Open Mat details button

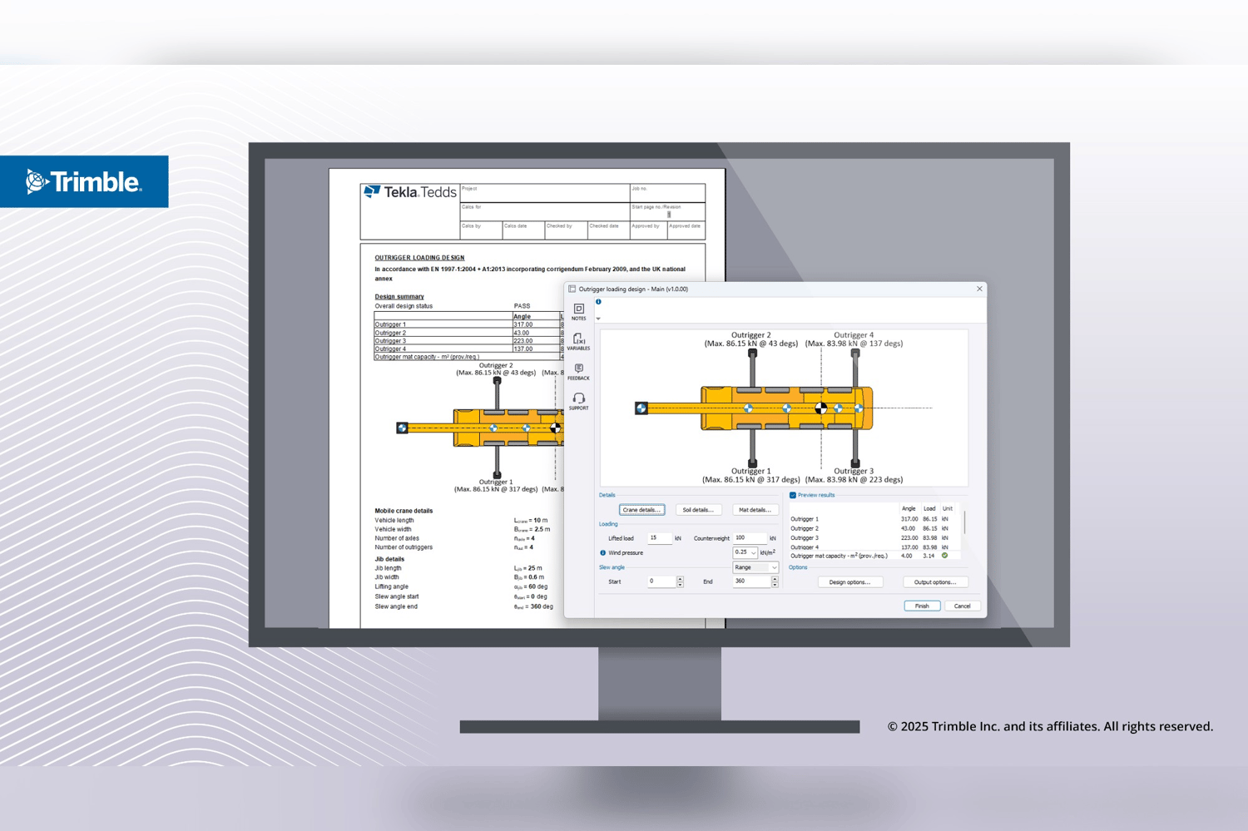pos(755,510)
